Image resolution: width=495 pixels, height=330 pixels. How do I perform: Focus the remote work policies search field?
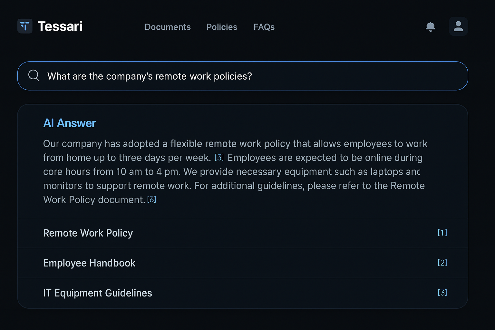(242, 76)
